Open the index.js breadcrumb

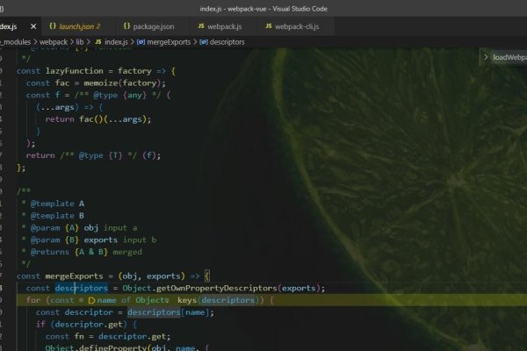tap(116, 42)
